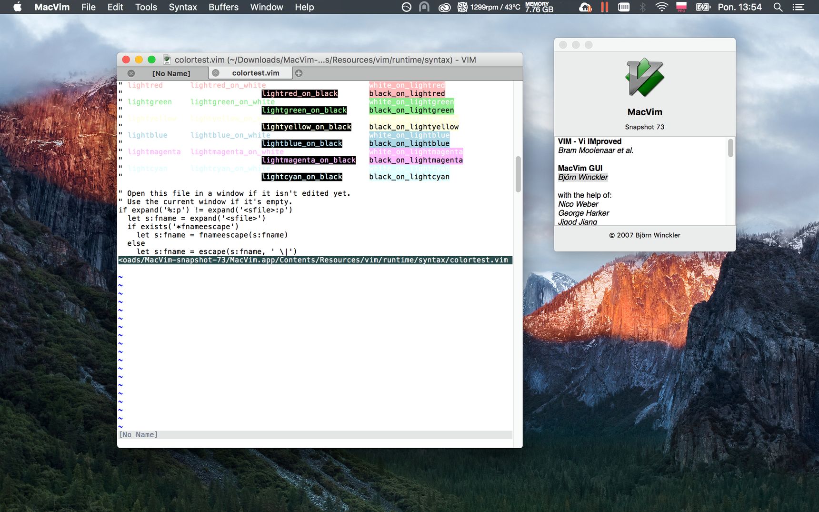This screenshot has width=819, height=512.
Task: Open battery status menu
Action: (x=703, y=7)
